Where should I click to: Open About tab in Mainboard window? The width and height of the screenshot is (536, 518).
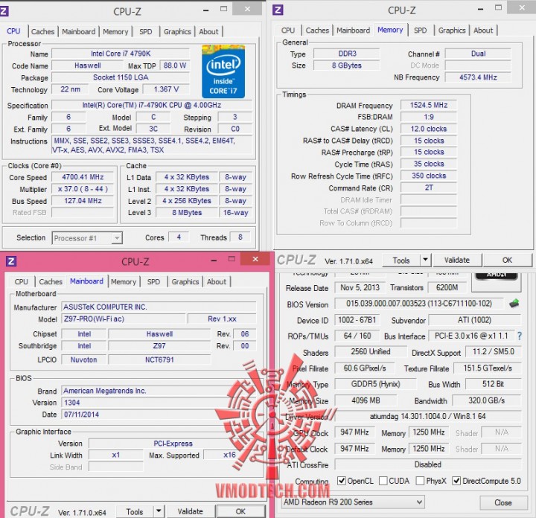217,281
